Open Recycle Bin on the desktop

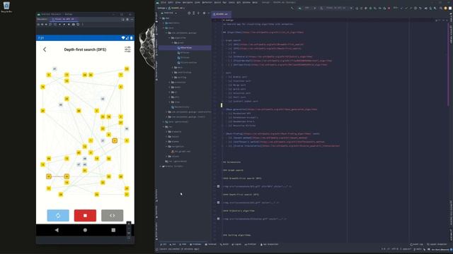[6, 7]
